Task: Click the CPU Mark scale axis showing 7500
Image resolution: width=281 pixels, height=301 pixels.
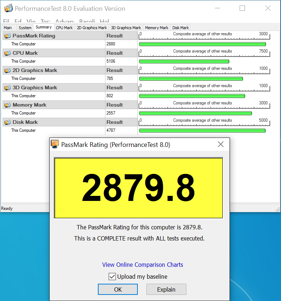Action: (x=204, y=53)
